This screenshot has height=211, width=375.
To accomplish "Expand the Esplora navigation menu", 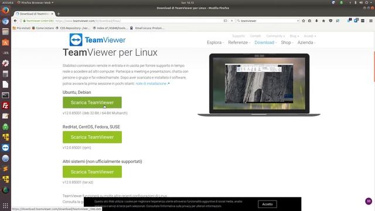I will point(215,43).
